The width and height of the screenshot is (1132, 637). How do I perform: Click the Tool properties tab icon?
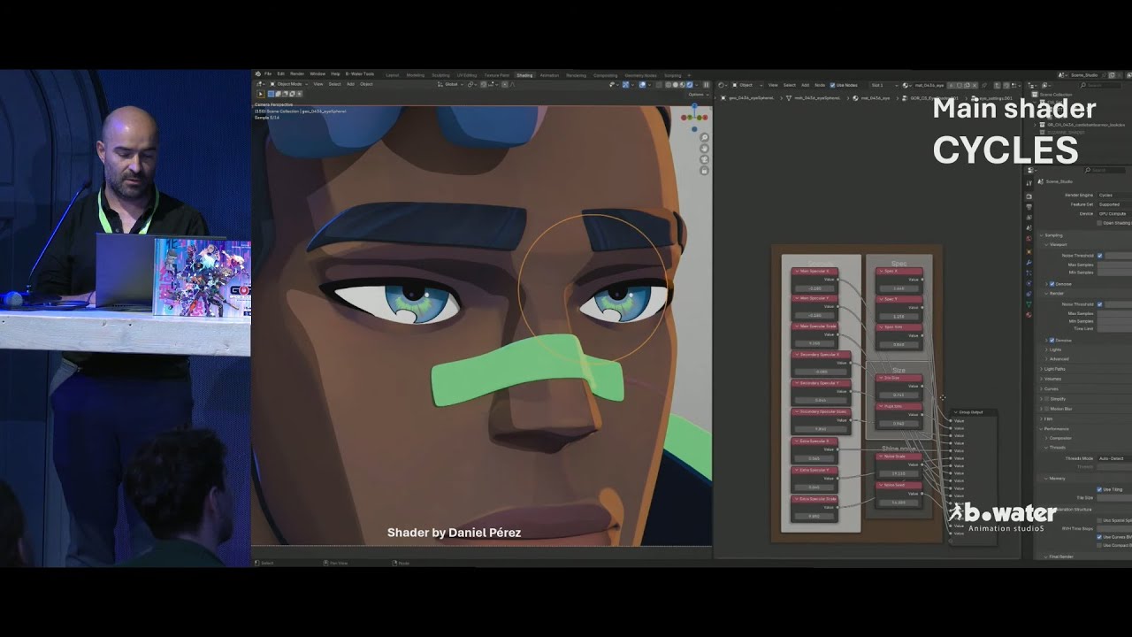1029,183
